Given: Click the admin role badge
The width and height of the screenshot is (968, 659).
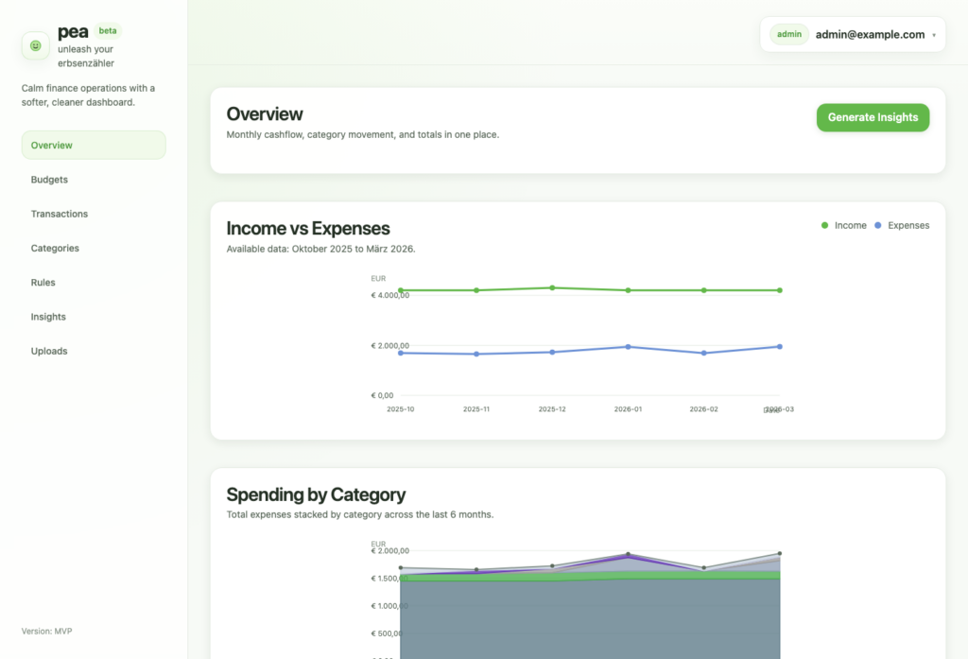Looking at the screenshot, I should click(788, 35).
